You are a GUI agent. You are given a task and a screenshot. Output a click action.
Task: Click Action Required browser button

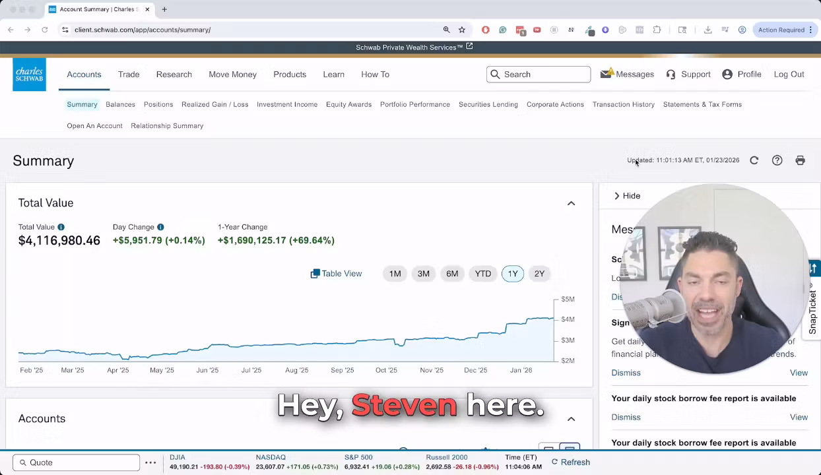785,30
